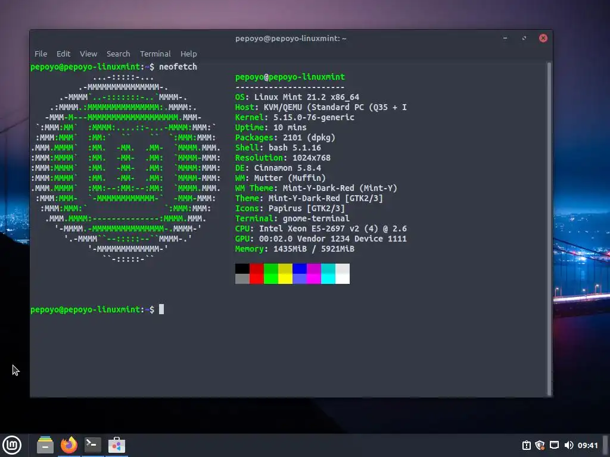The image size is (610, 457).
Task: Click the terminal vertical scrollbar
Action: tap(549, 228)
